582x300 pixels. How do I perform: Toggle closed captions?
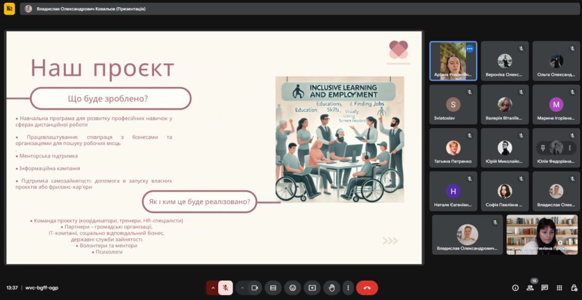(x=273, y=288)
